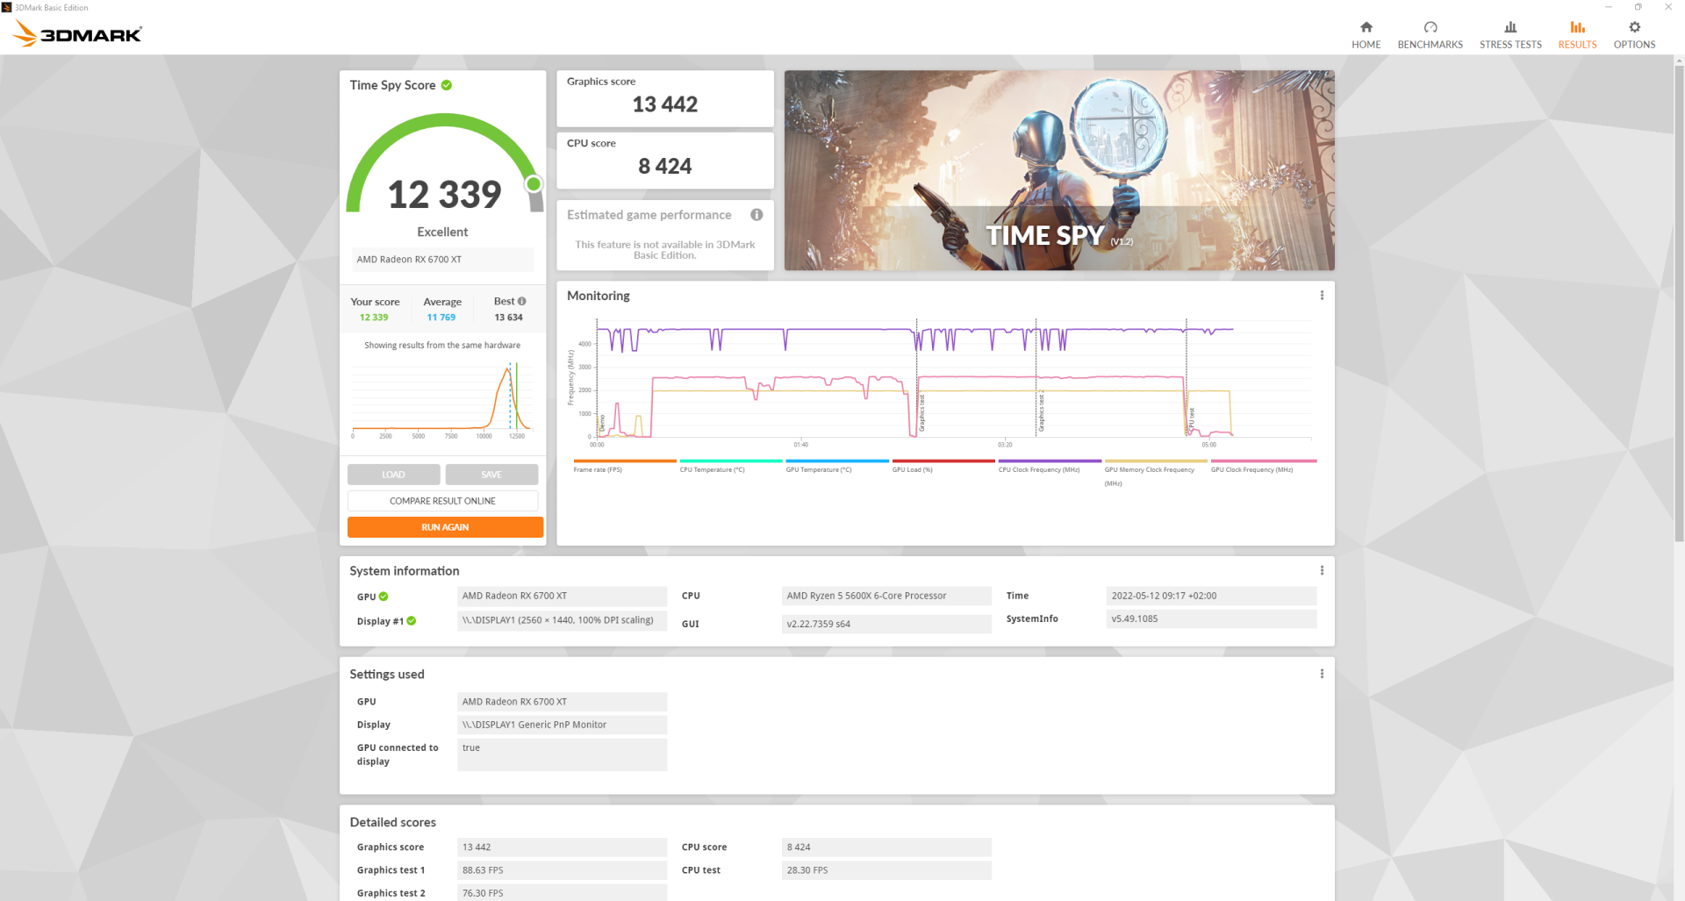Click Showing results from the same hardware
This screenshot has height=901, width=1685.
pos(442,346)
